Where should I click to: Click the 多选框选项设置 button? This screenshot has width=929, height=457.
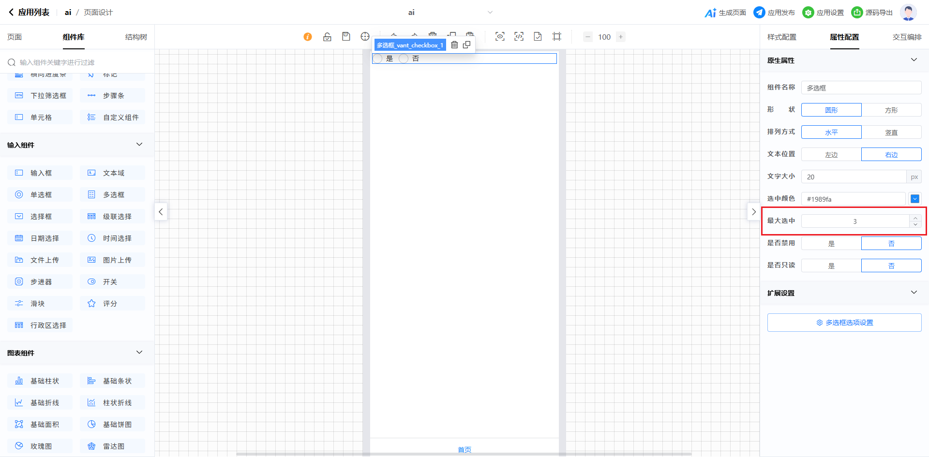[x=844, y=323]
